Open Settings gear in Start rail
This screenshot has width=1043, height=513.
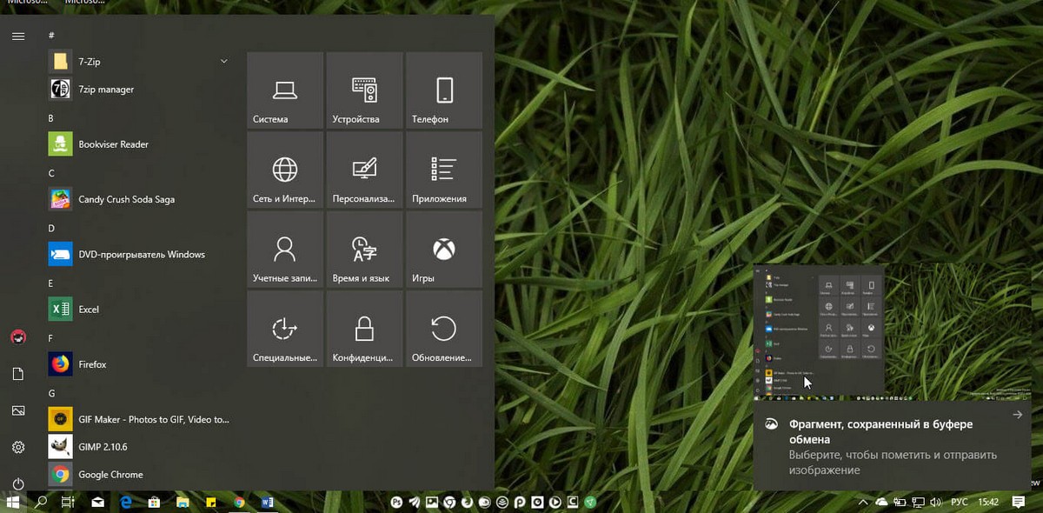point(17,447)
